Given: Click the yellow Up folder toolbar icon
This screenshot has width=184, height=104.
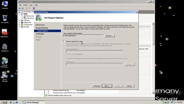Looking at the screenshot, I should click(27, 8).
